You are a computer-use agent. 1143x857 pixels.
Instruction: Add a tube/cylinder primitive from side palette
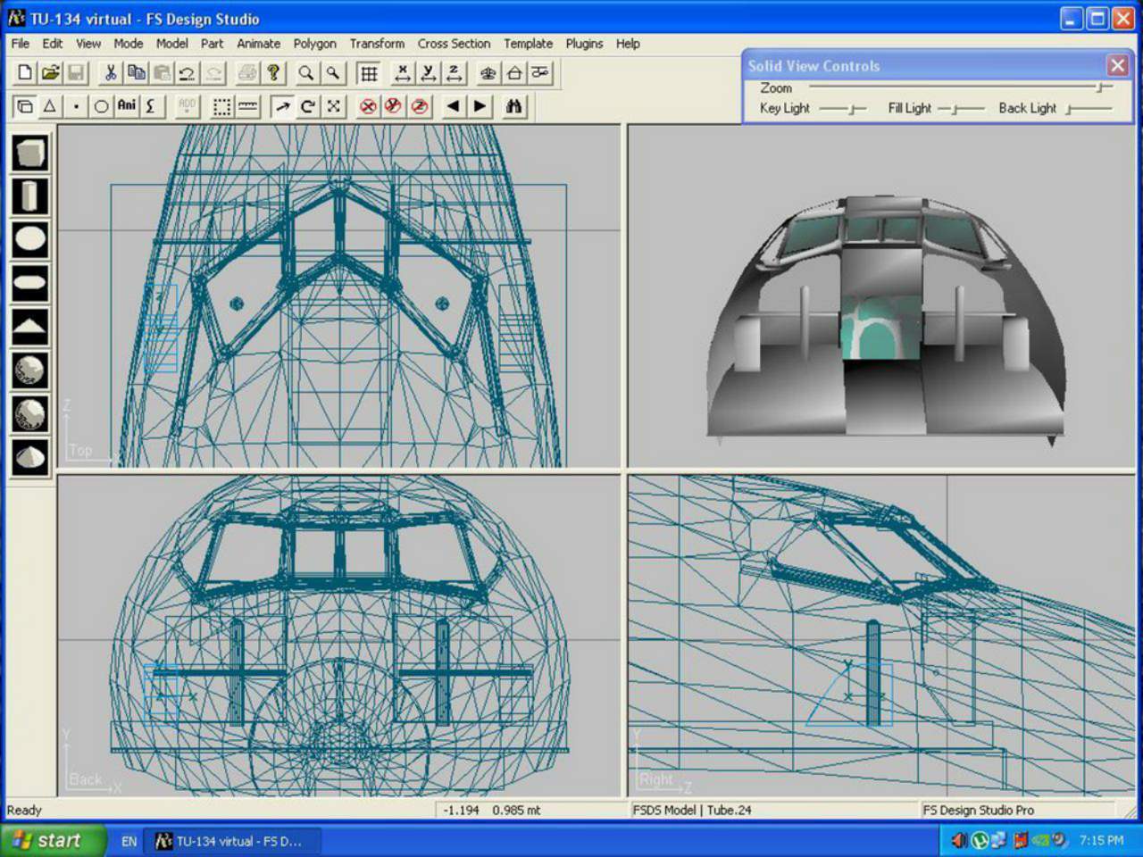[x=30, y=196]
